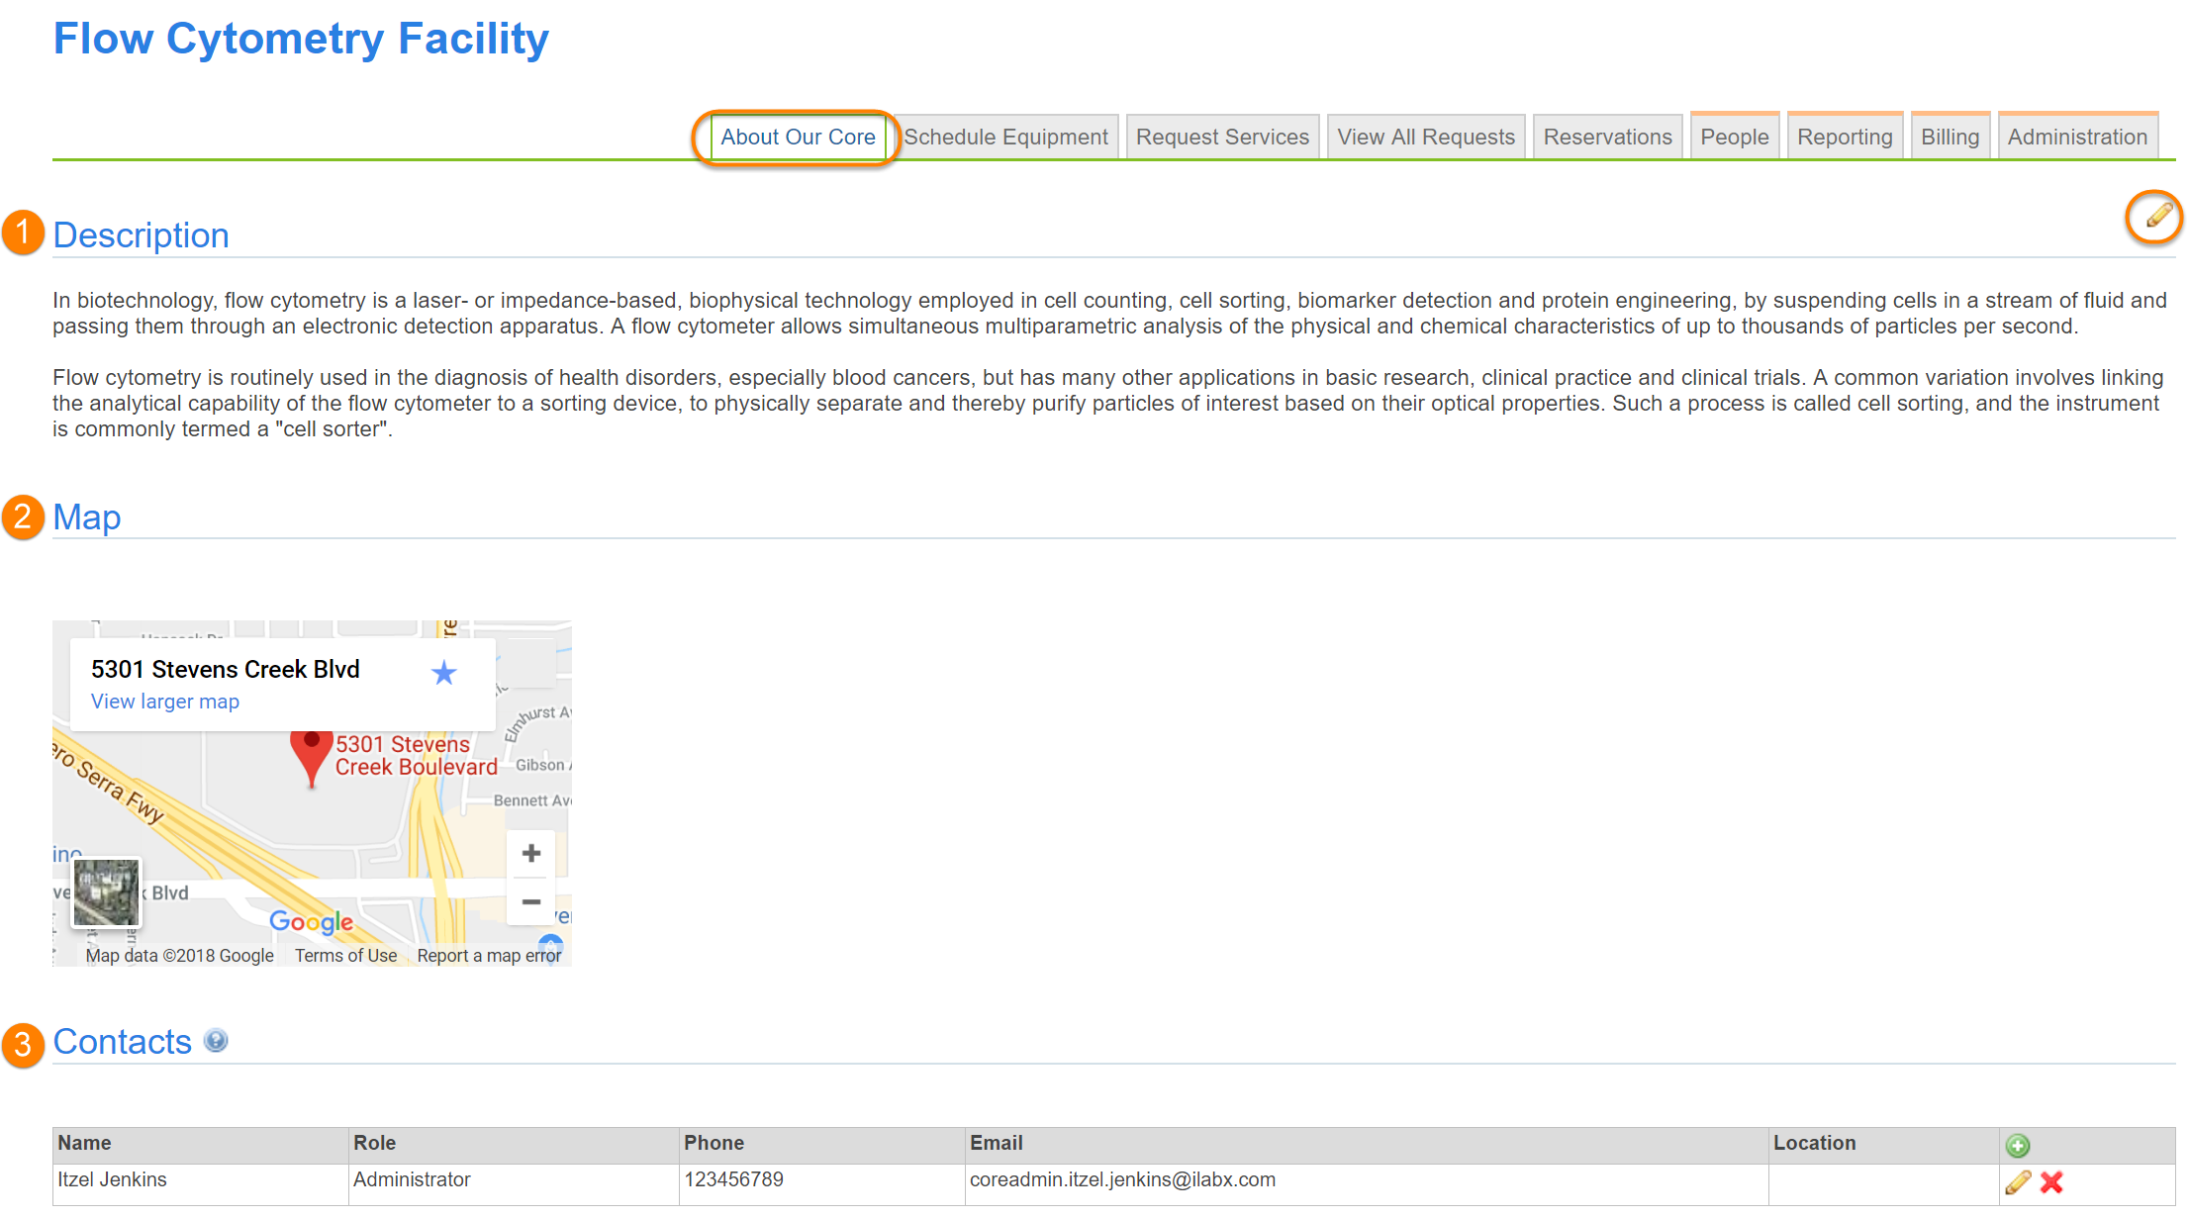
Task: Click Report a map error link
Action: coord(489,956)
